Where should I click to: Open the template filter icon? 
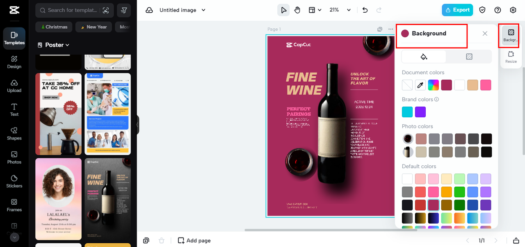point(124,10)
